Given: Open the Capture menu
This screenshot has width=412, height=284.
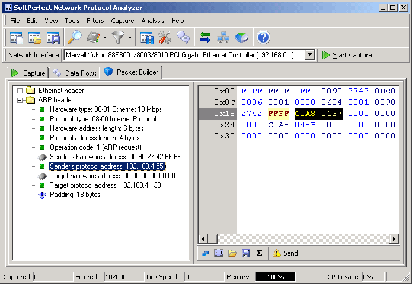Looking at the screenshot, I should pos(123,21).
